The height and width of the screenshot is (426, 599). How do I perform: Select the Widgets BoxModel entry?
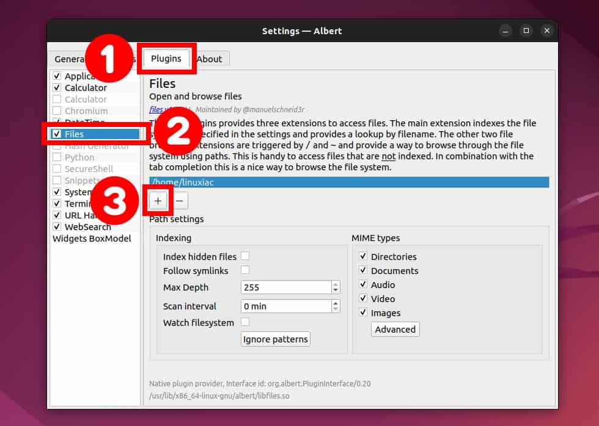[92, 239]
